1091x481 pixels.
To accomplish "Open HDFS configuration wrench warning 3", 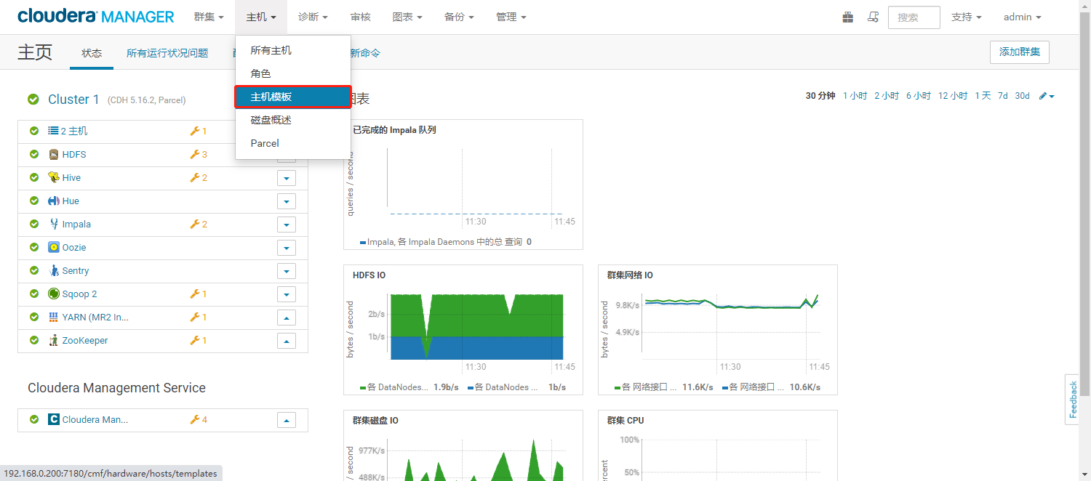I will (199, 154).
